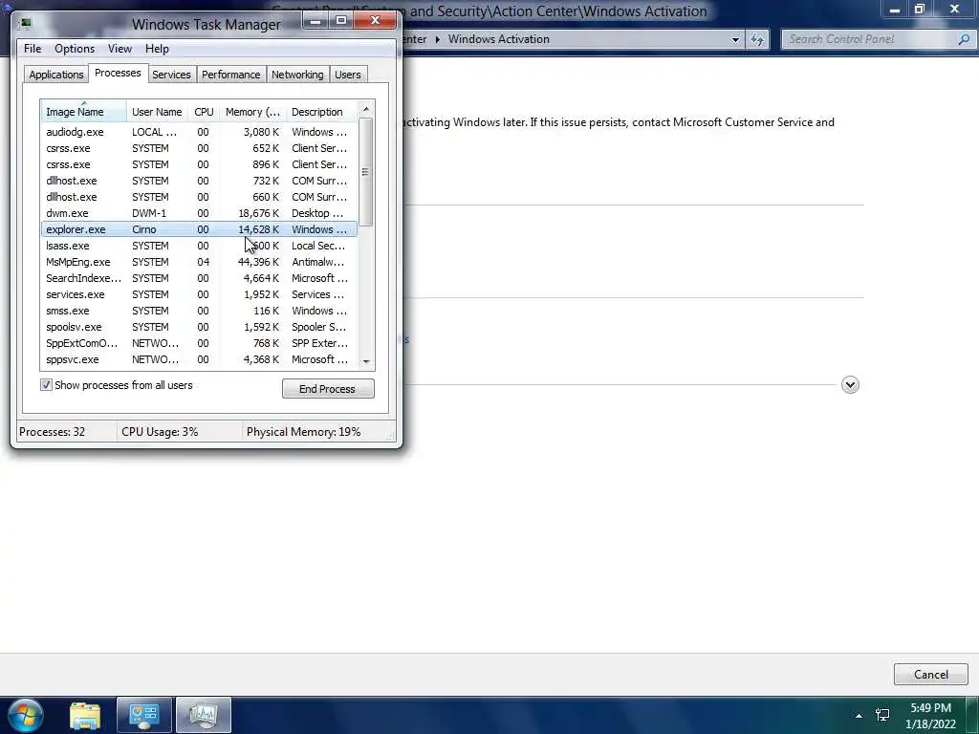Switch to the Services tab
Viewport: 979px width, 734px height.
(x=171, y=75)
